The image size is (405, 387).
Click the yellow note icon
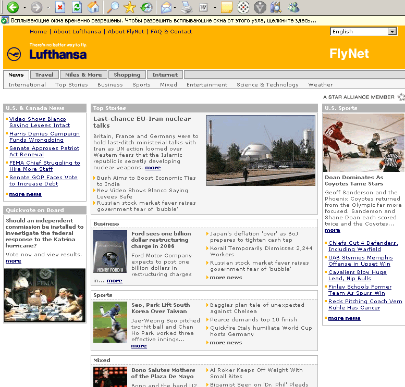coord(227,7)
